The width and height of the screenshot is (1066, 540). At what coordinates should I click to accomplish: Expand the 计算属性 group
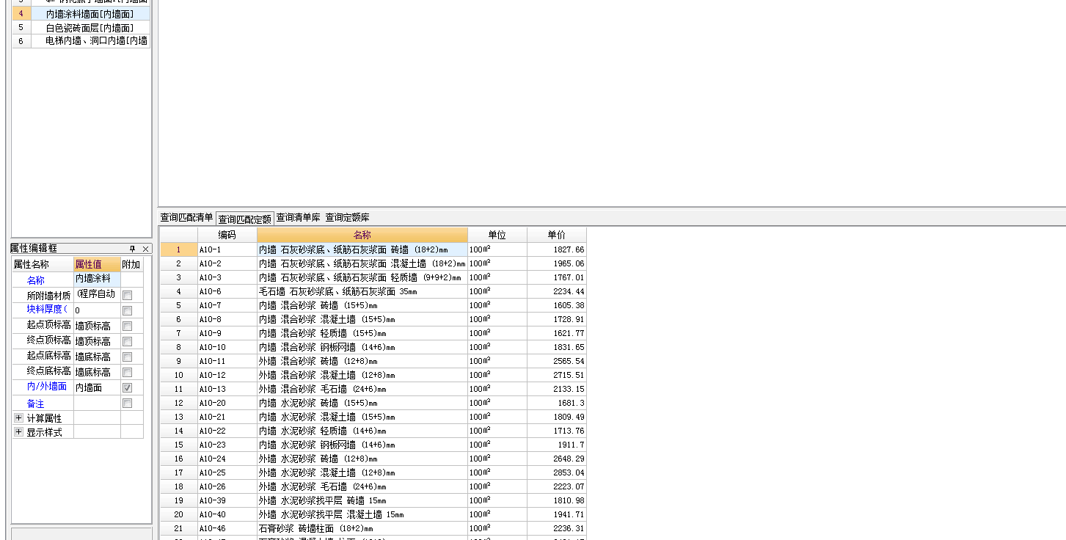(x=18, y=417)
